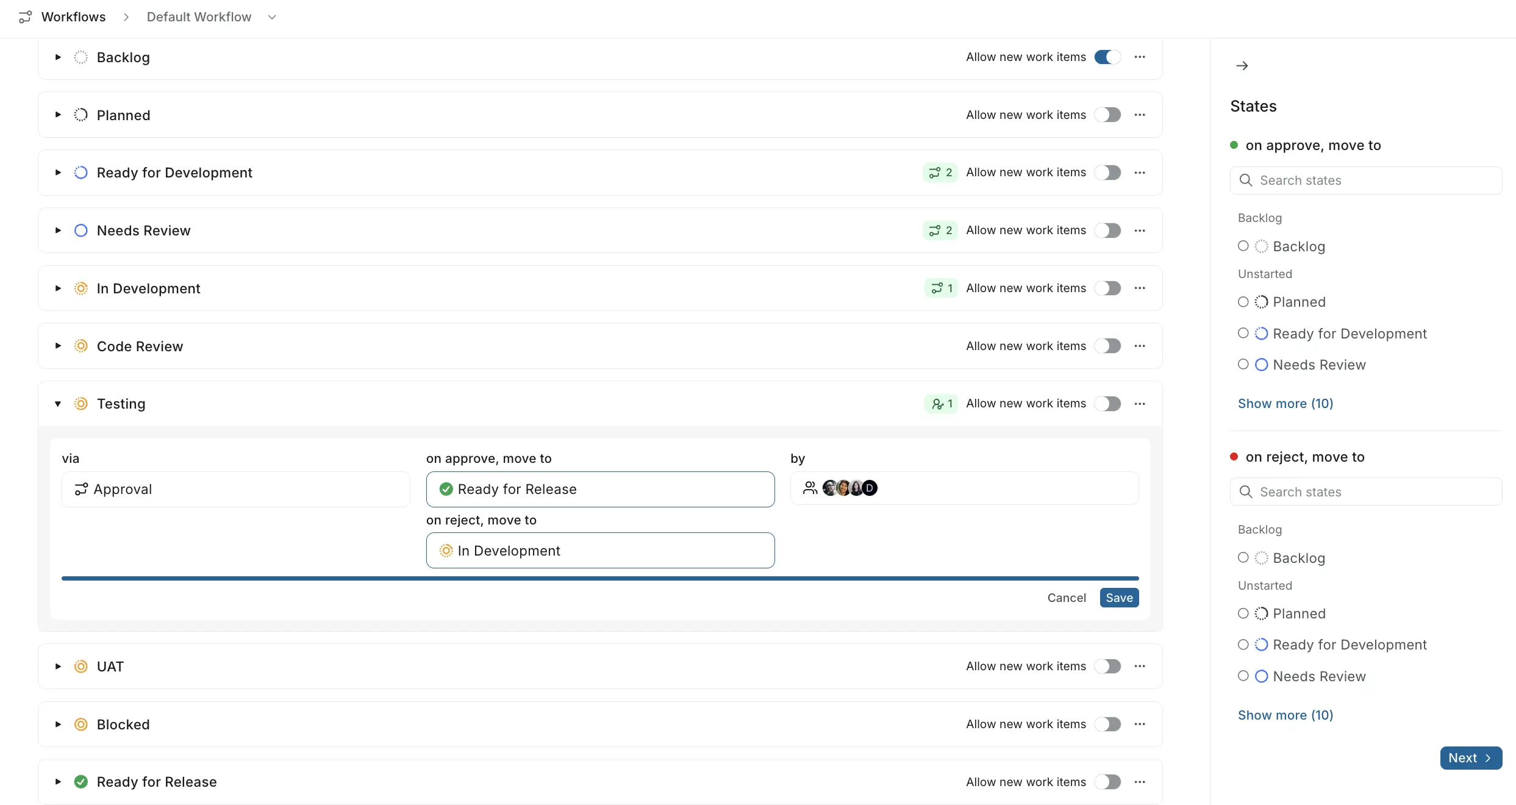
Task: Enable Allow new work items for Planned
Action: [1109, 114]
